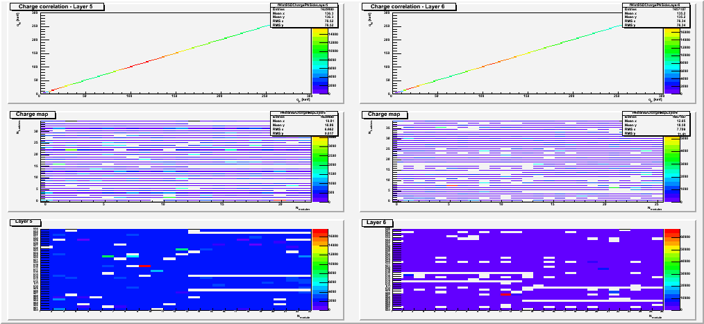Select the 'Layer 5' histogram title
The image size is (704, 324).
point(26,222)
